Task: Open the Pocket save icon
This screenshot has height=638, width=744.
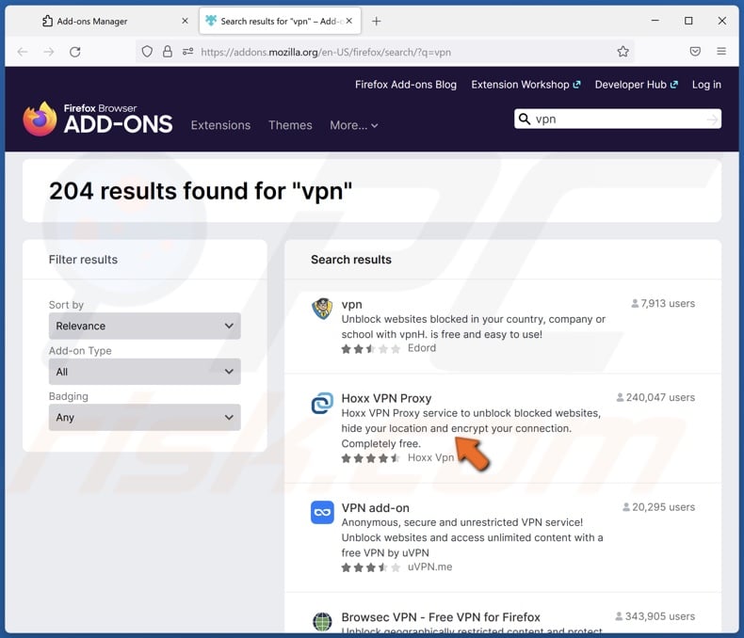Action: (695, 51)
